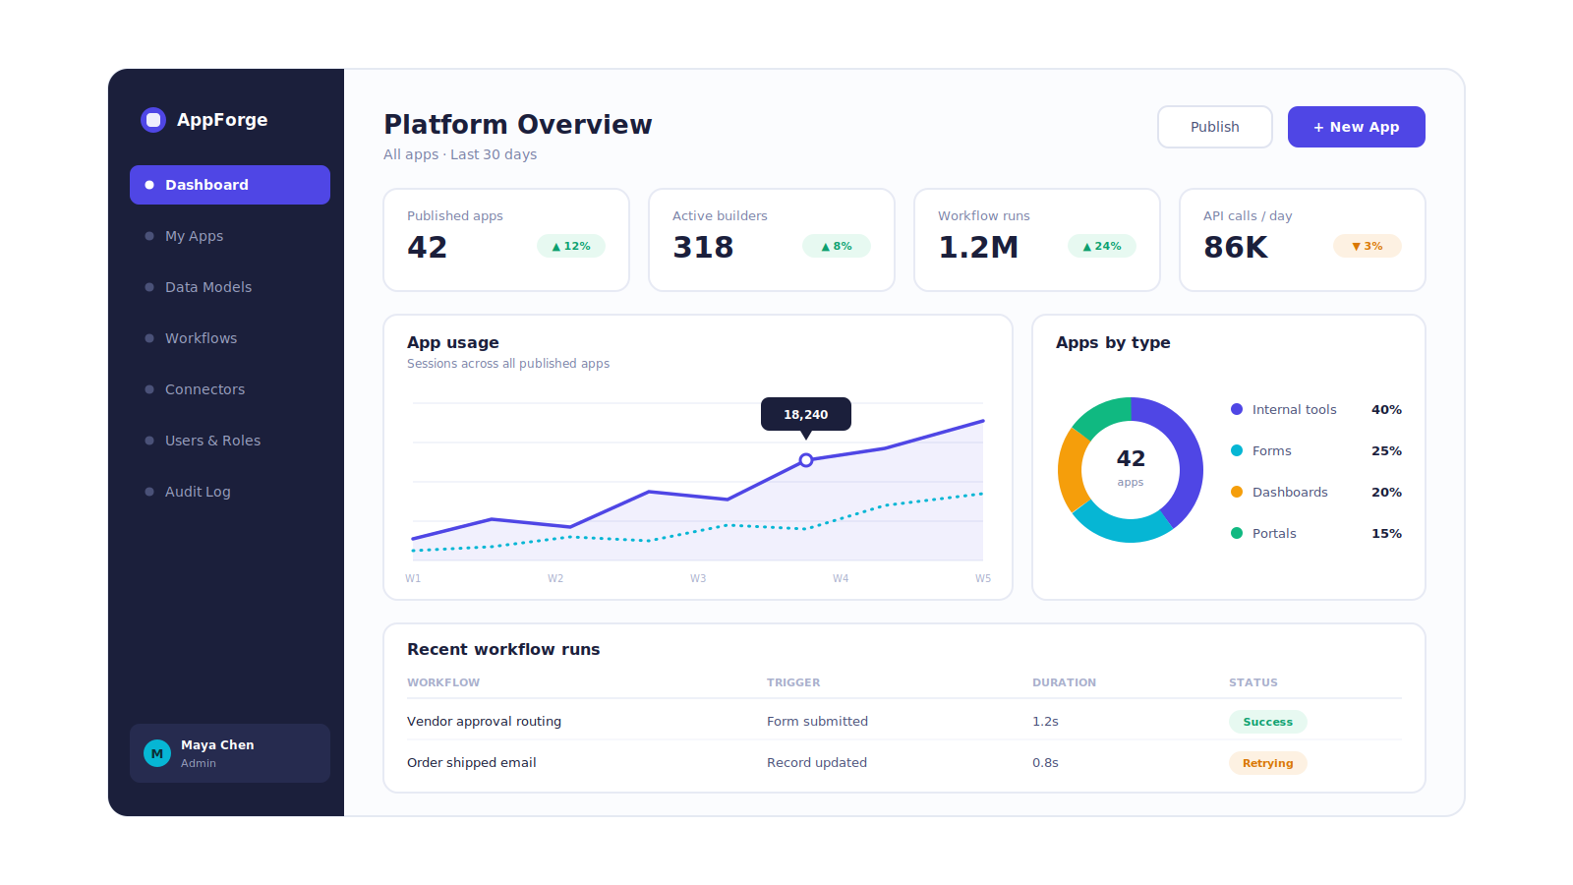The height and width of the screenshot is (885, 1573).
Task: Click the 0.8s duration cell
Action: point(1045,762)
